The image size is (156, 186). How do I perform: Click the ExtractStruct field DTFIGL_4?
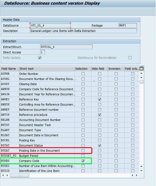[66, 47]
